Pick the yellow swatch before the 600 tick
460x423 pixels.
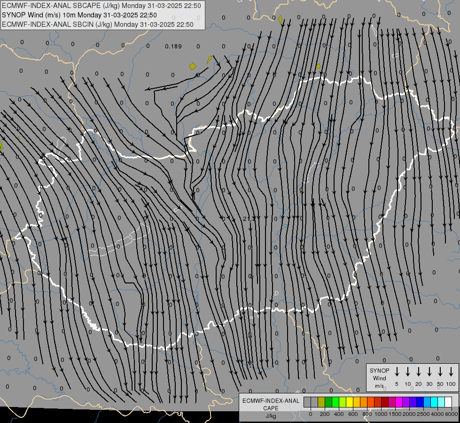[350, 402]
